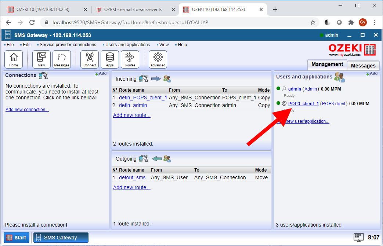This screenshot has width=383, height=246.
Task: Open the View menu
Action: point(164,45)
